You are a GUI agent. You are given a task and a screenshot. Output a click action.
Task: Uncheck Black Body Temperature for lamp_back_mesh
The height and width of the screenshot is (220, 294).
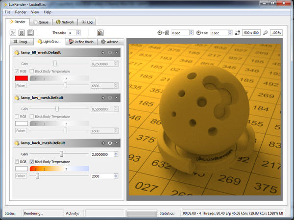click(x=32, y=162)
